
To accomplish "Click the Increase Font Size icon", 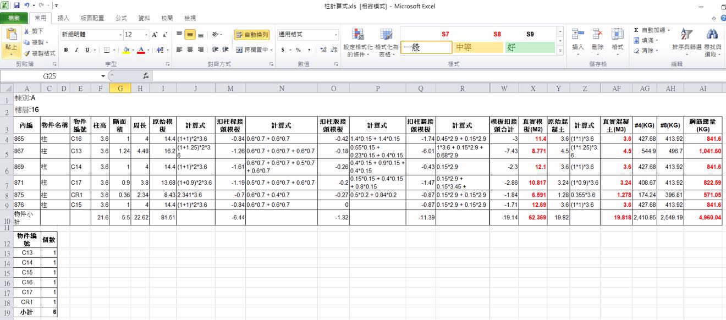I will pyautogui.click(x=155, y=35).
